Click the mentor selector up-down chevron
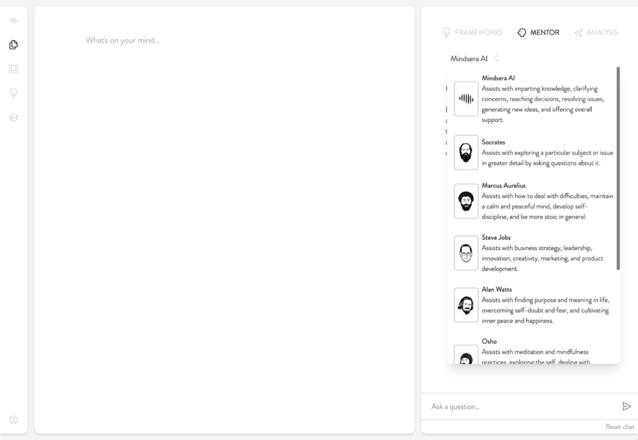This screenshot has height=440, width=638. (x=497, y=59)
